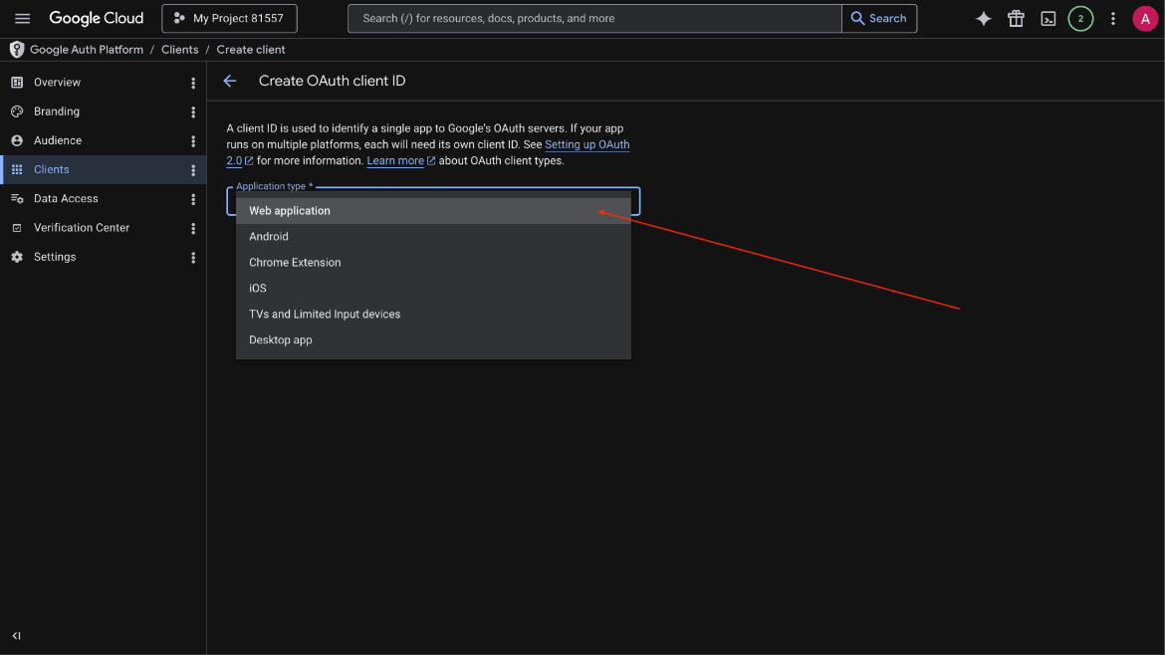Click the Search button
Image resolution: width=1165 pixels, height=655 pixels.
coord(879,19)
